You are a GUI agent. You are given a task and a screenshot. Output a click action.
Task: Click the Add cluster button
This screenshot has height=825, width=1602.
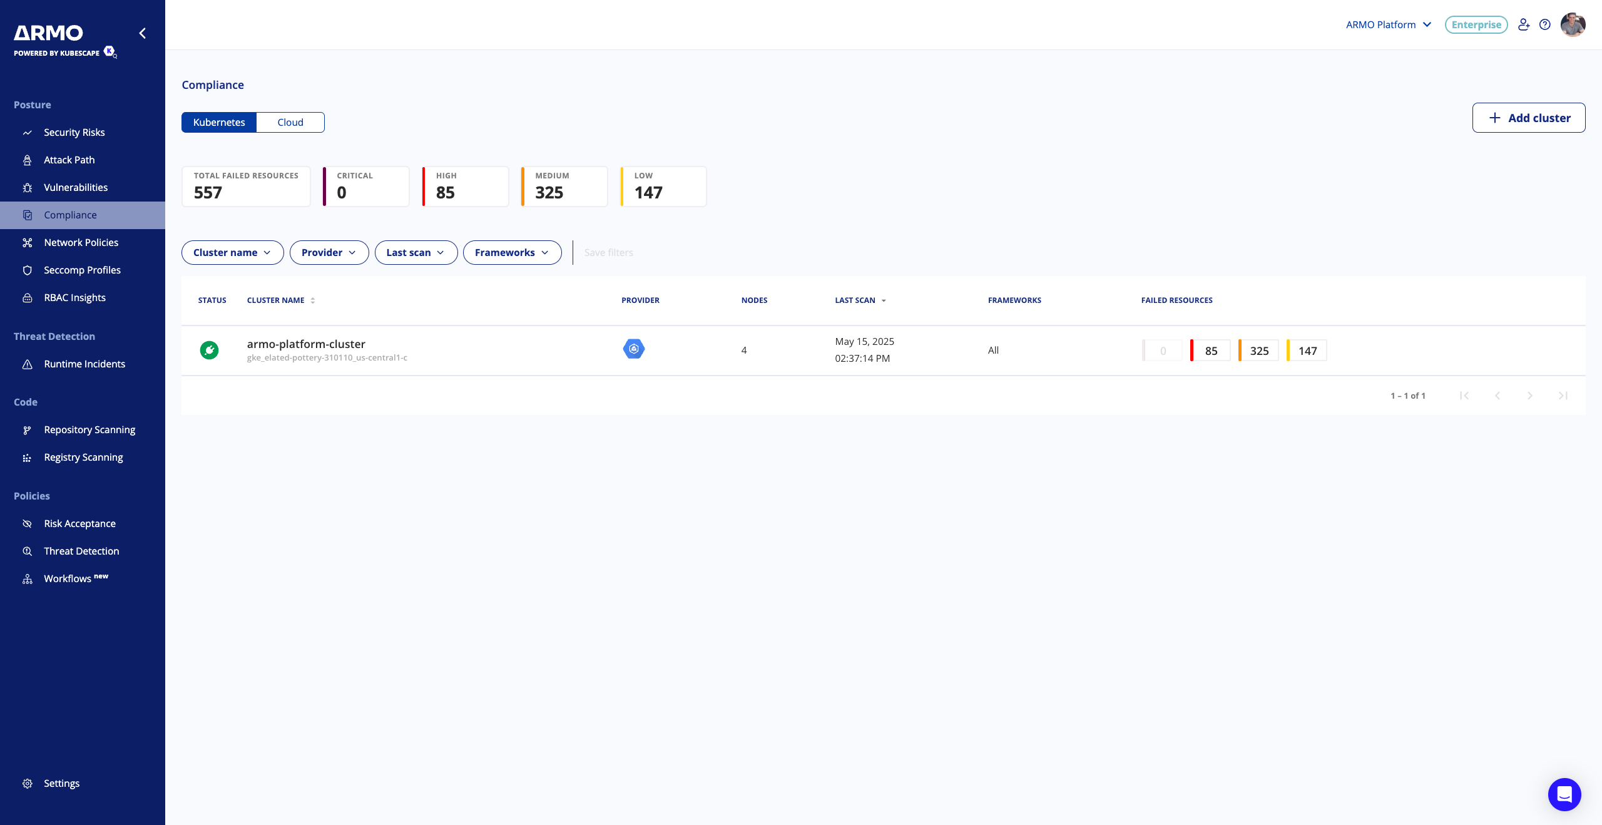click(x=1528, y=118)
